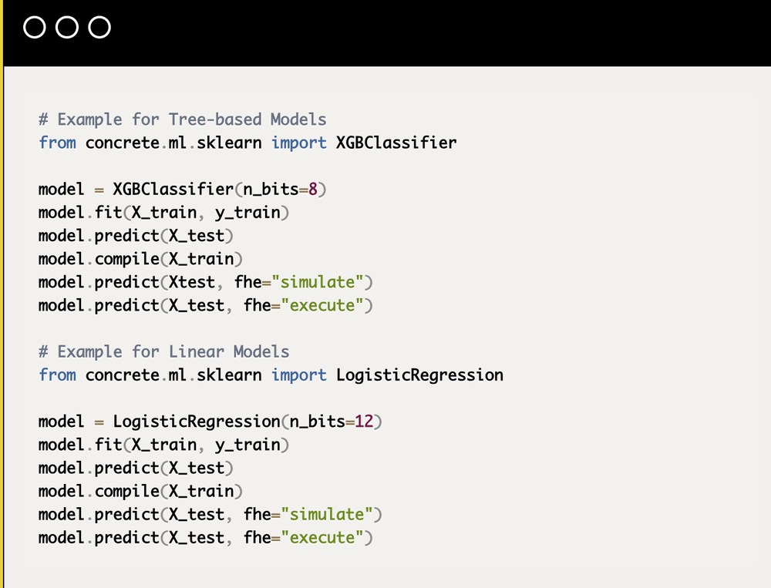Click y_train in the first model.fit line

tap(247, 213)
